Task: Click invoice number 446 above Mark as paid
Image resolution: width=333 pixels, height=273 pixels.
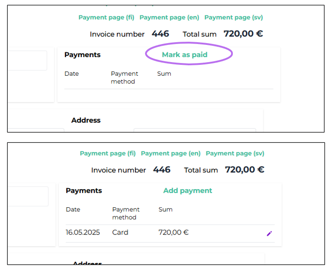Action: (160, 34)
